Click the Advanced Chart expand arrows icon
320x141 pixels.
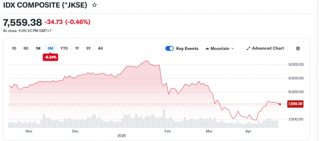pos(248,49)
